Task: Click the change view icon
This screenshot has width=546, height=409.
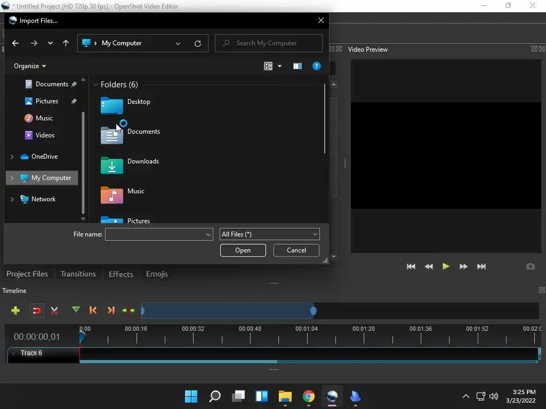Action: [268, 66]
